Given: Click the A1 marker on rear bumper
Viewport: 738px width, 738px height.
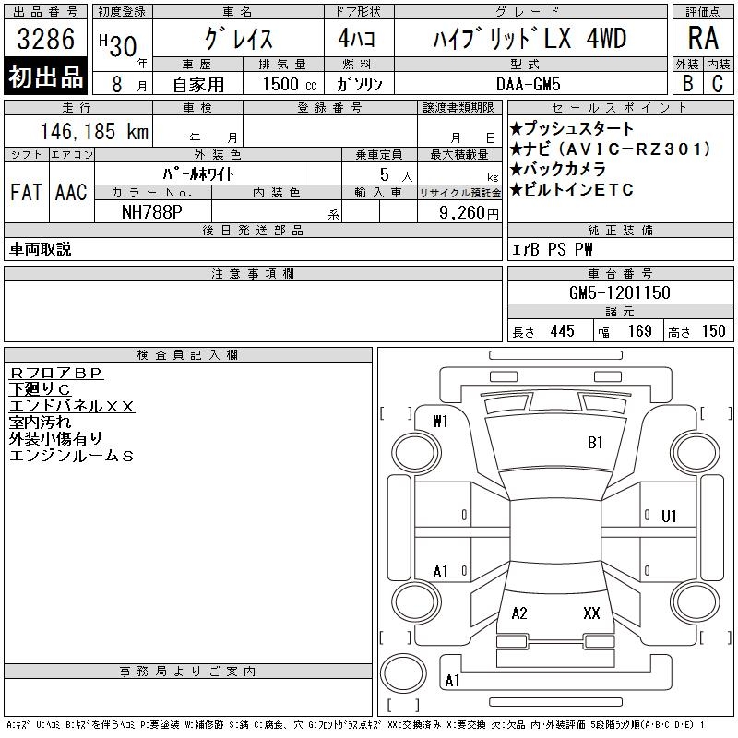Looking at the screenshot, I should (x=452, y=680).
